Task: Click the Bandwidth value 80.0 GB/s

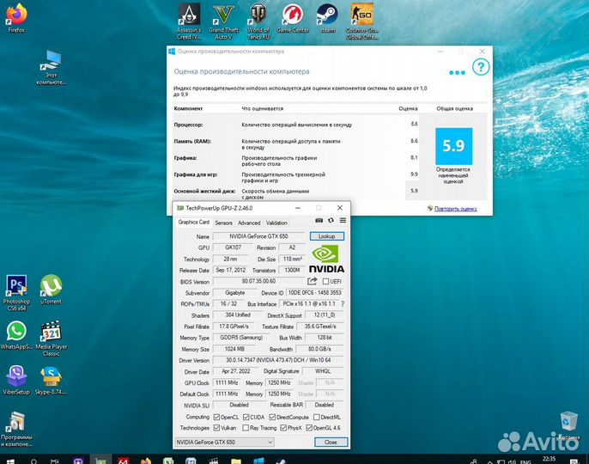Action: [320, 349]
